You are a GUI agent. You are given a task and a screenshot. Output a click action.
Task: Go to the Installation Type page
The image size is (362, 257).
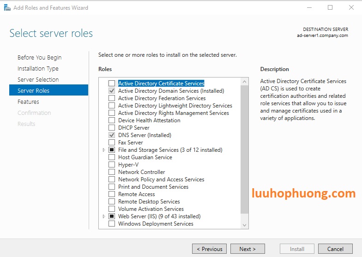[38, 69]
